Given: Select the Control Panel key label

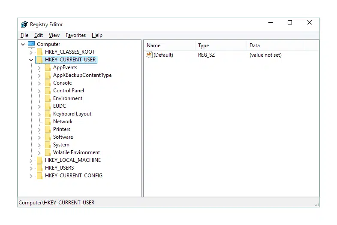Looking at the screenshot, I should (69, 91).
